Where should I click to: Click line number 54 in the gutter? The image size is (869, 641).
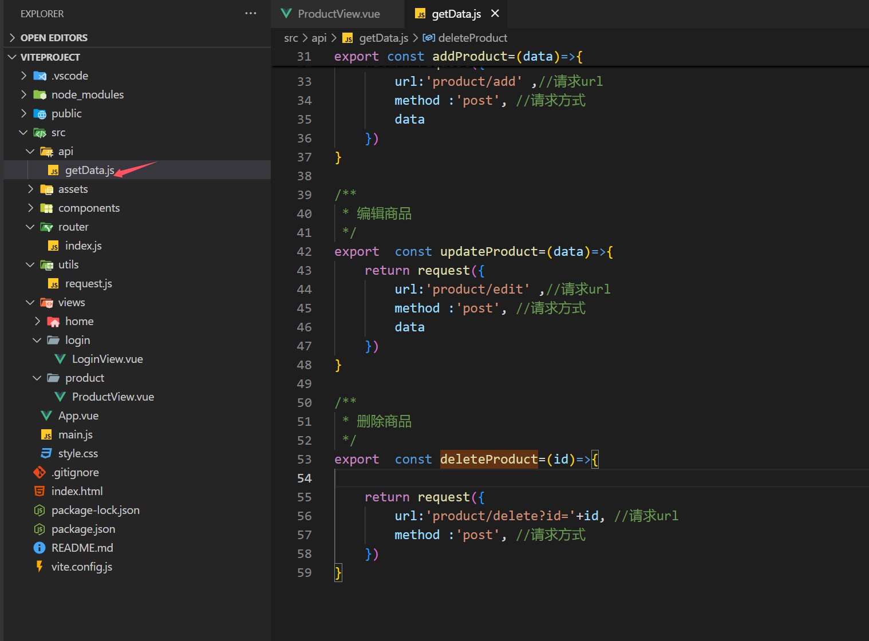point(305,478)
